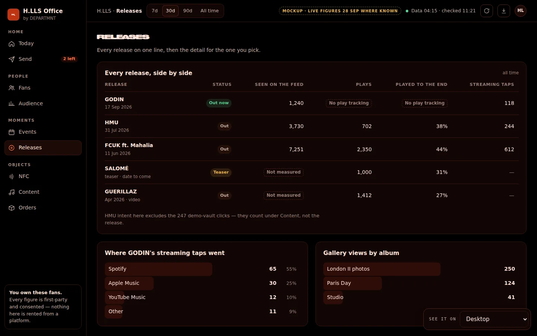
Task: Click the Studio album row
Action: (421, 298)
